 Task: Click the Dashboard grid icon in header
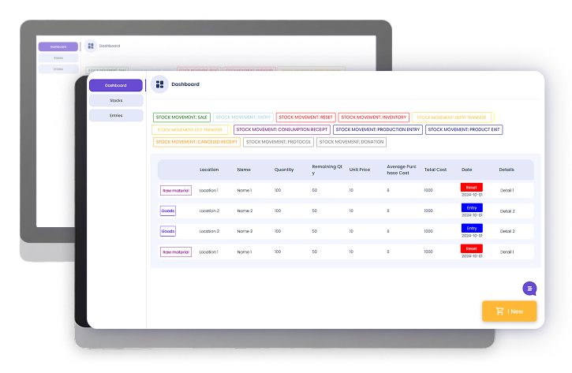(x=160, y=84)
